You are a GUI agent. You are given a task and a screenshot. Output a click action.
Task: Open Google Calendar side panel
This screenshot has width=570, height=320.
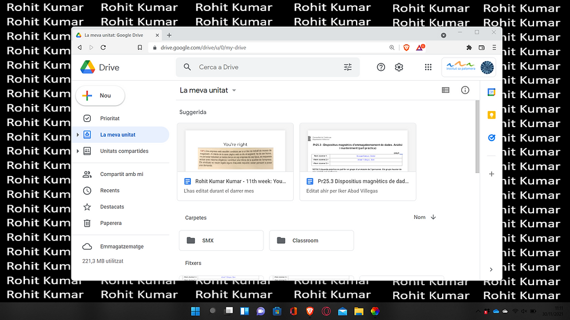click(x=491, y=92)
